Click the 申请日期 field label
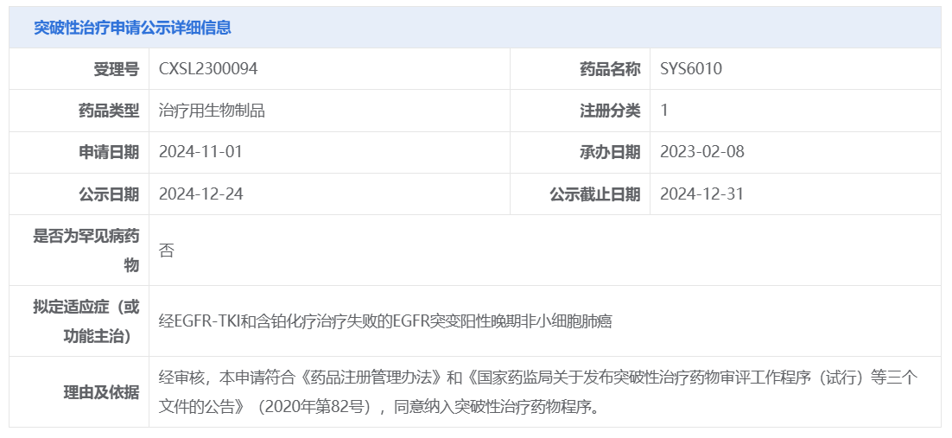952x438 pixels. coord(109,153)
